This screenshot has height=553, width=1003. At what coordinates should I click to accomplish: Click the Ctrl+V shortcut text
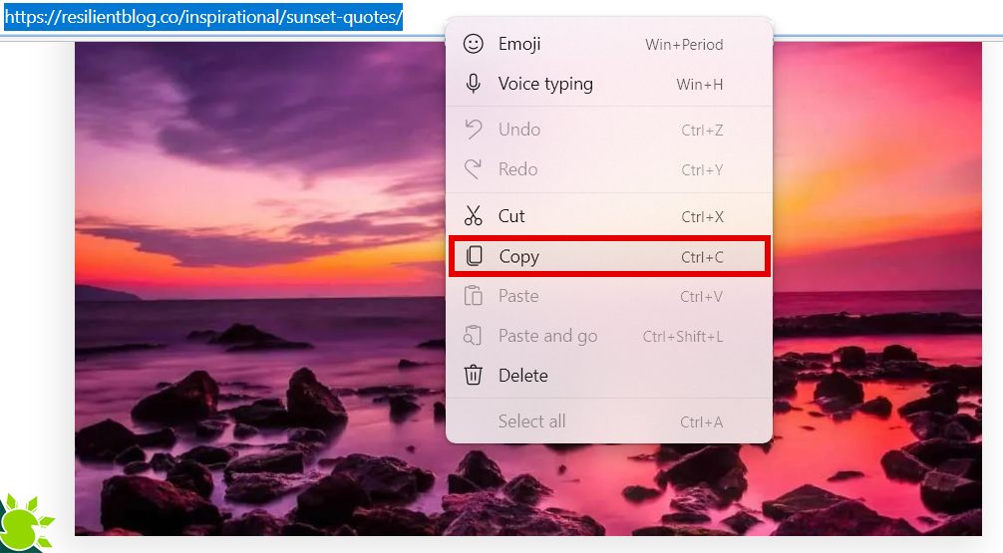[x=701, y=297]
